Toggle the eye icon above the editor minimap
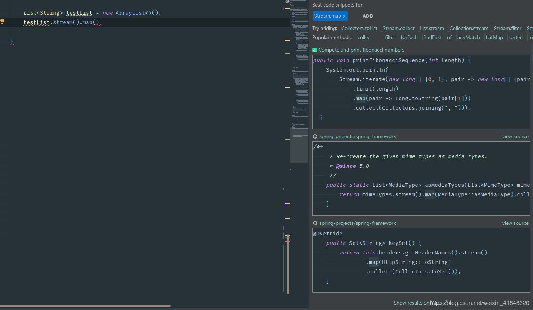 [x=287, y=2]
